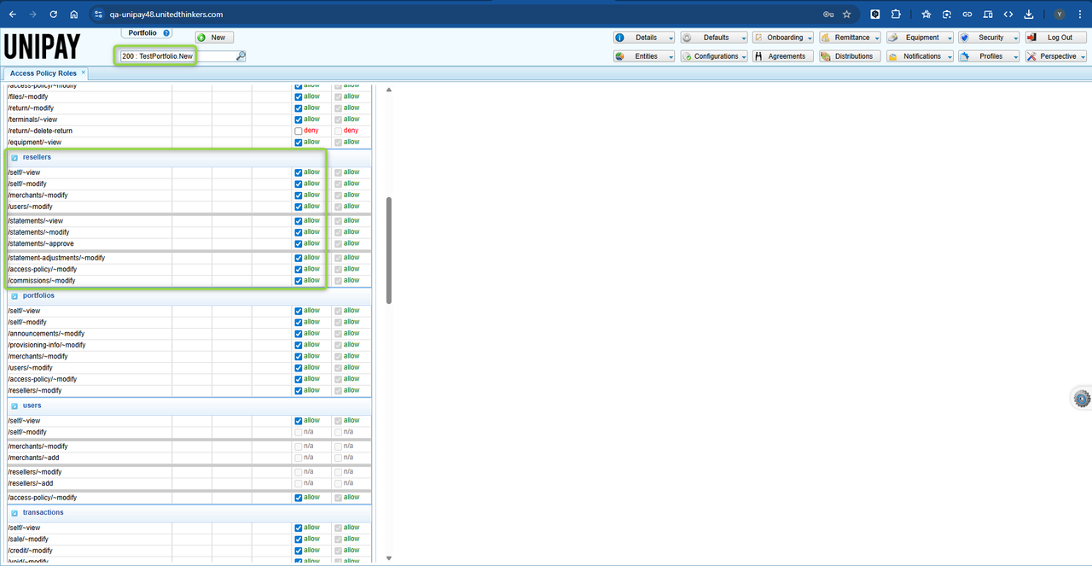Click the Perspective tools icon
Screen dimensions: 1092x566
(x=1031, y=56)
